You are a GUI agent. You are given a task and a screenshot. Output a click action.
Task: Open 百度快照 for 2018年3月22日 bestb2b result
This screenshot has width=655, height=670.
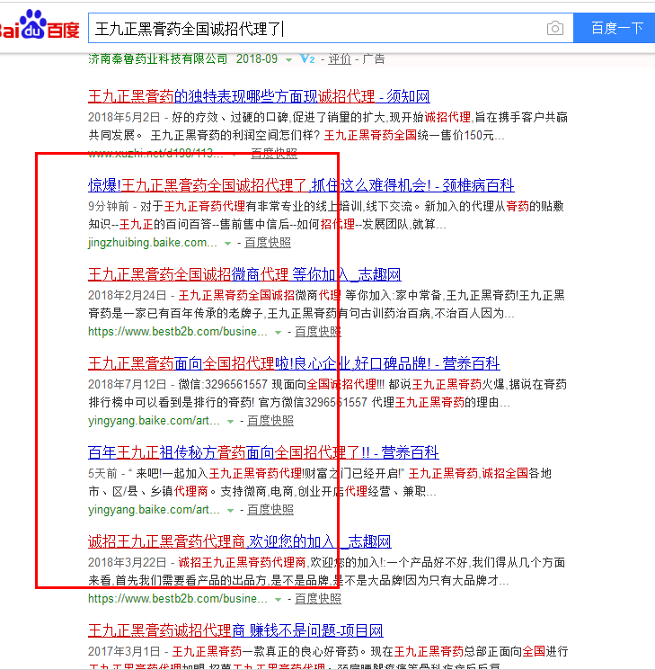pyautogui.click(x=318, y=599)
